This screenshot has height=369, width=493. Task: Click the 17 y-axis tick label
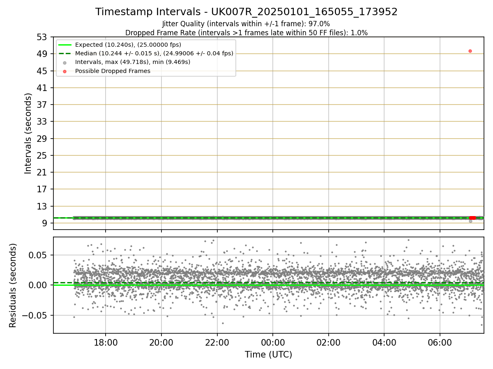43,189
